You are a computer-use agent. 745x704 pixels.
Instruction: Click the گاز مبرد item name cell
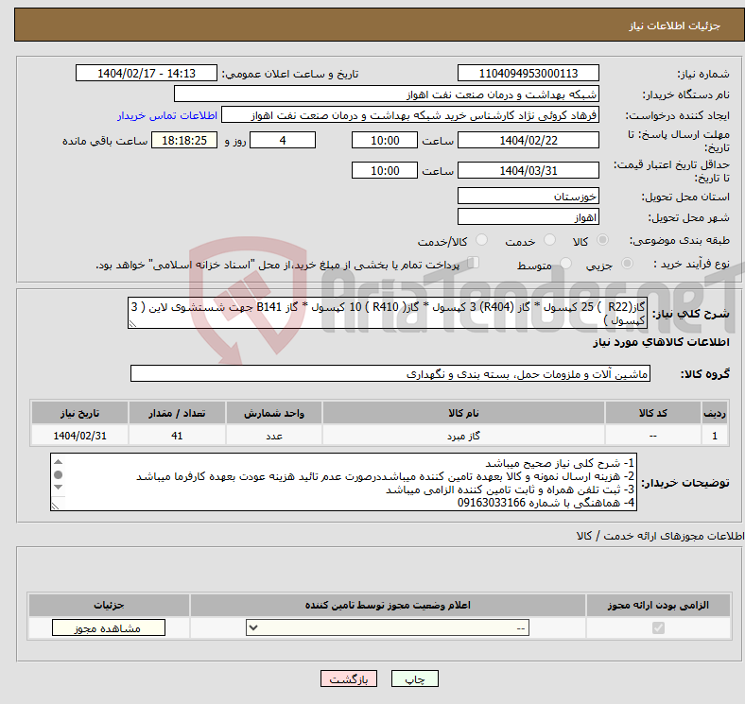coord(463,436)
